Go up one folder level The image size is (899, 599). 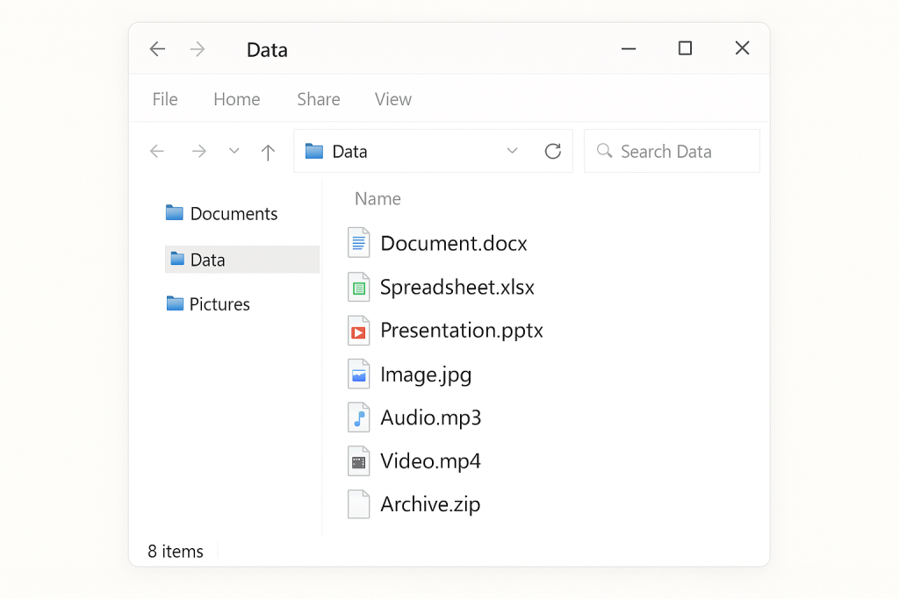(x=269, y=152)
